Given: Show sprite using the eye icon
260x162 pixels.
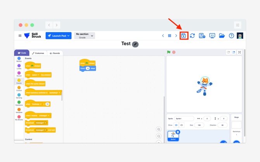Looking at the screenshot, I should (176, 125).
